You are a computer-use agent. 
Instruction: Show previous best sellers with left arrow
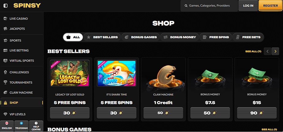coord(267,51)
